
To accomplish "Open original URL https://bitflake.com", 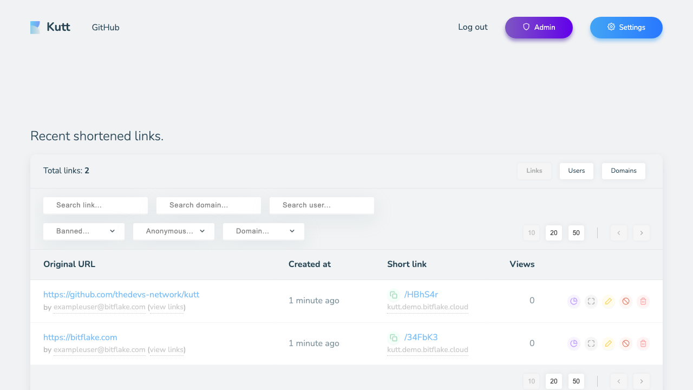I will click(80, 337).
